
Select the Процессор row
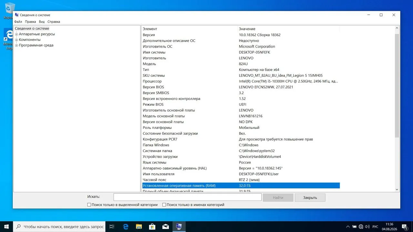[x=241, y=81]
